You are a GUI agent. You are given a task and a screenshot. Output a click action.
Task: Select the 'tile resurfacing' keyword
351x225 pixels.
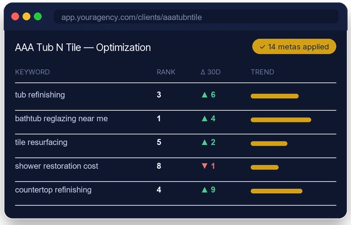coord(41,142)
